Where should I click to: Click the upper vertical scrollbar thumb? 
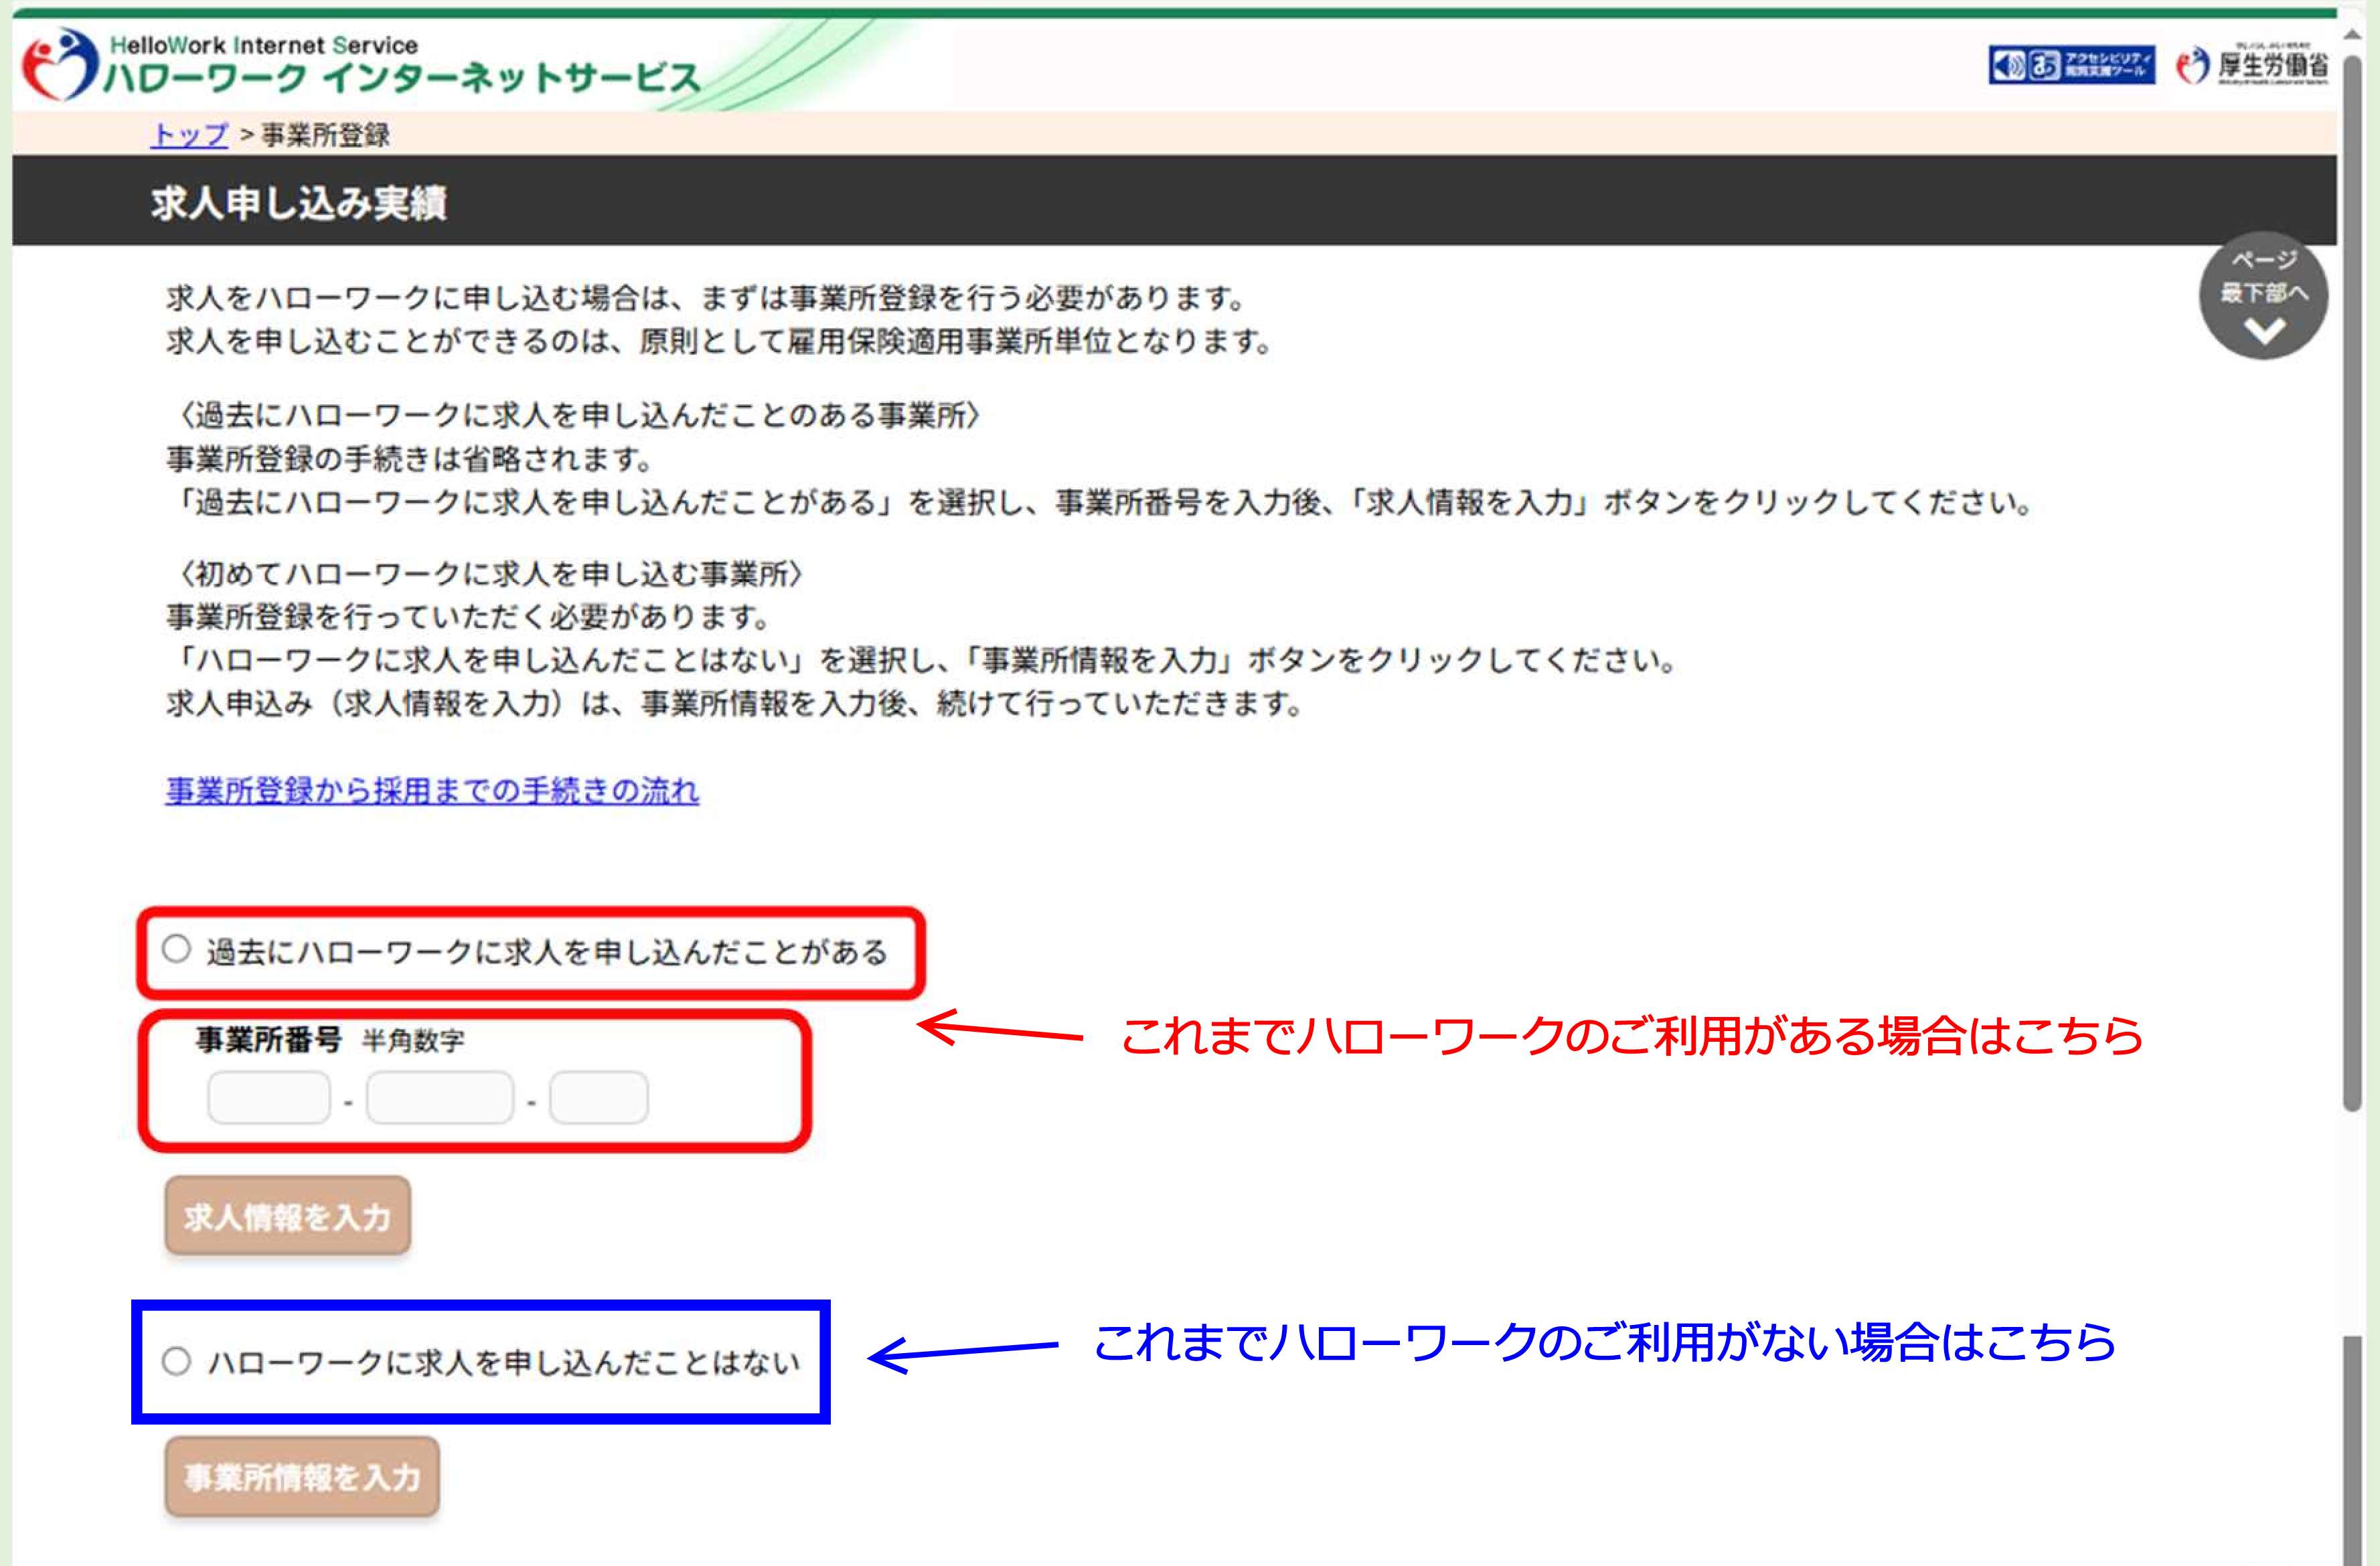click(2352, 580)
